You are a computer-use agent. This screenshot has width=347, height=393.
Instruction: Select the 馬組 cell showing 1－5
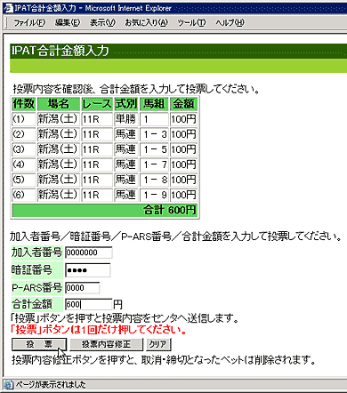point(154,149)
